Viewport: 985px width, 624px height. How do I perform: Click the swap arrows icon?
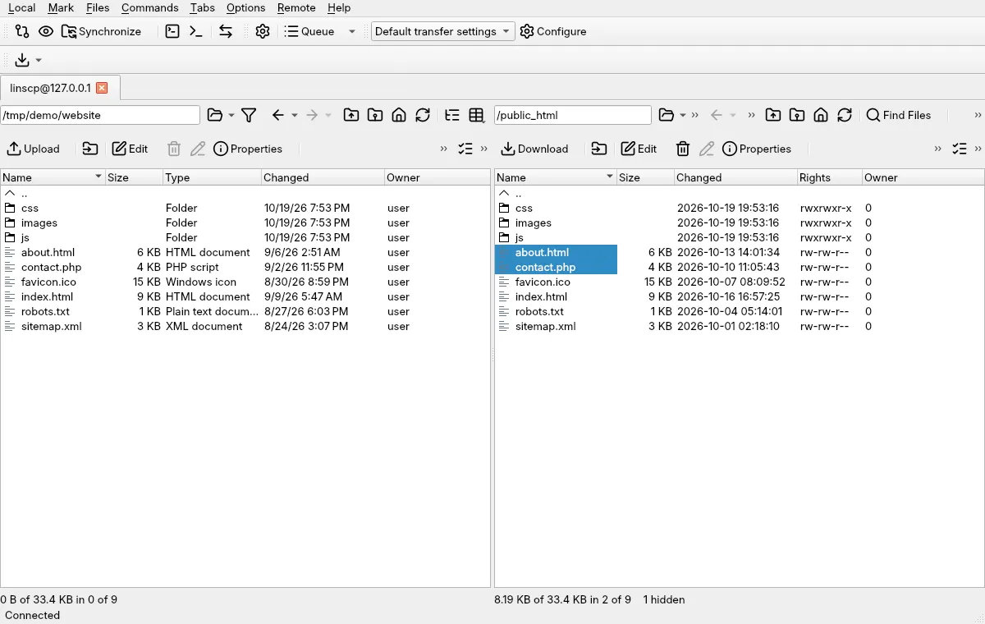tap(226, 31)
